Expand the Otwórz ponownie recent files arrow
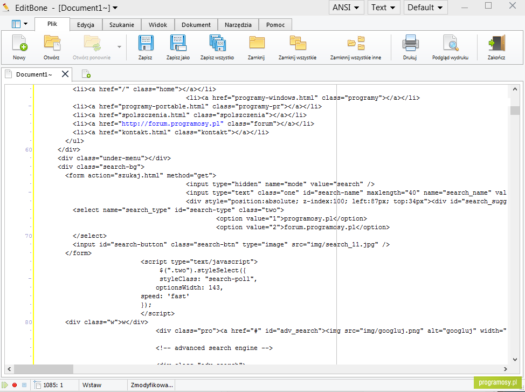The image size is (525, 392). pos(119,47)
